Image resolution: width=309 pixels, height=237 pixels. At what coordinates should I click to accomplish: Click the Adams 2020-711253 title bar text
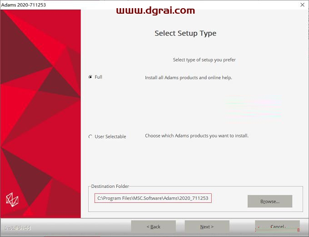[24, 5]
